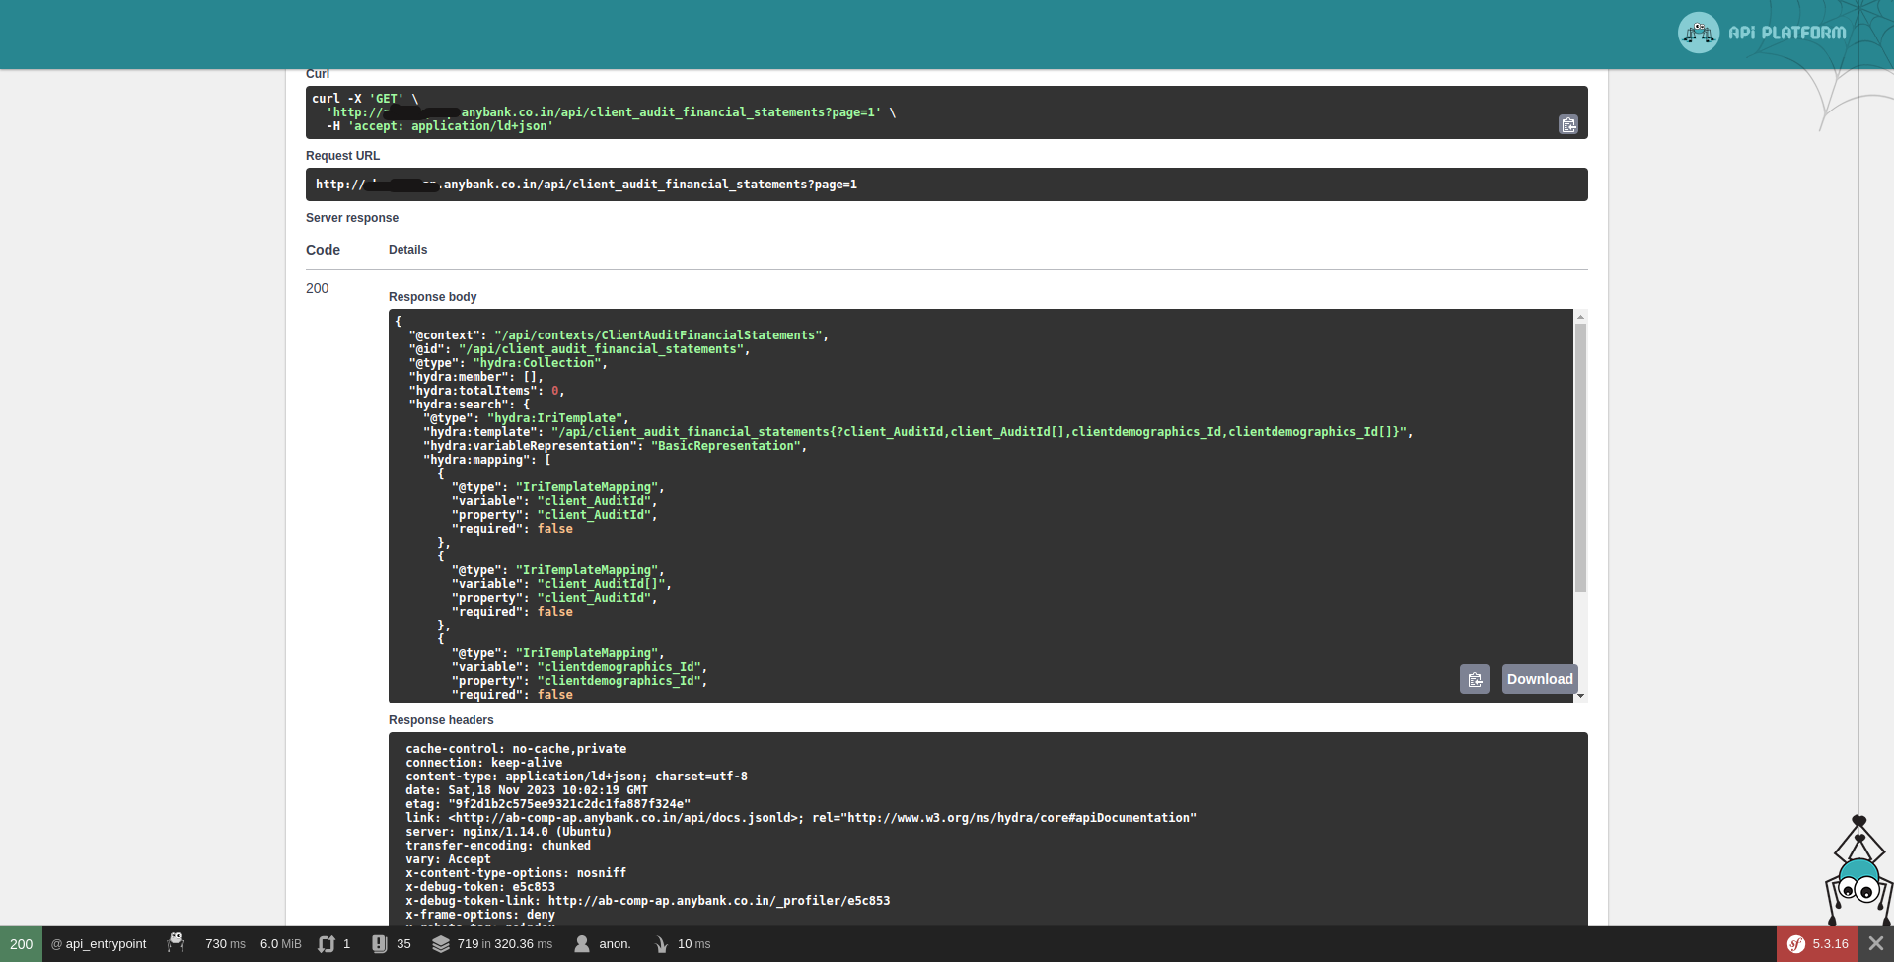Click the response body scrollbar
The width and height of the screenshot is (1894, 962).
pyautogui.click(x=1581, y=456)
